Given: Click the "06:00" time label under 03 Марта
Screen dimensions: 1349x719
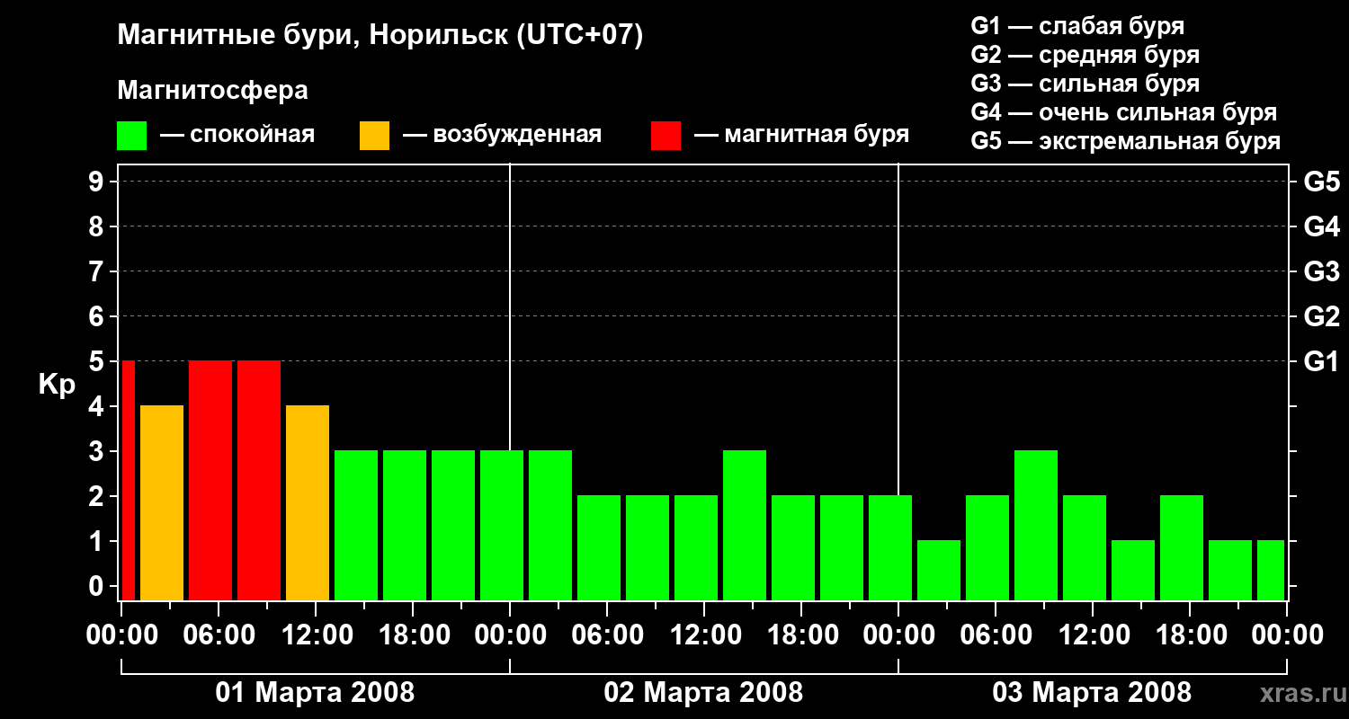Looking at the screenshot, I should pyautogui.click(x=995, y=635).
